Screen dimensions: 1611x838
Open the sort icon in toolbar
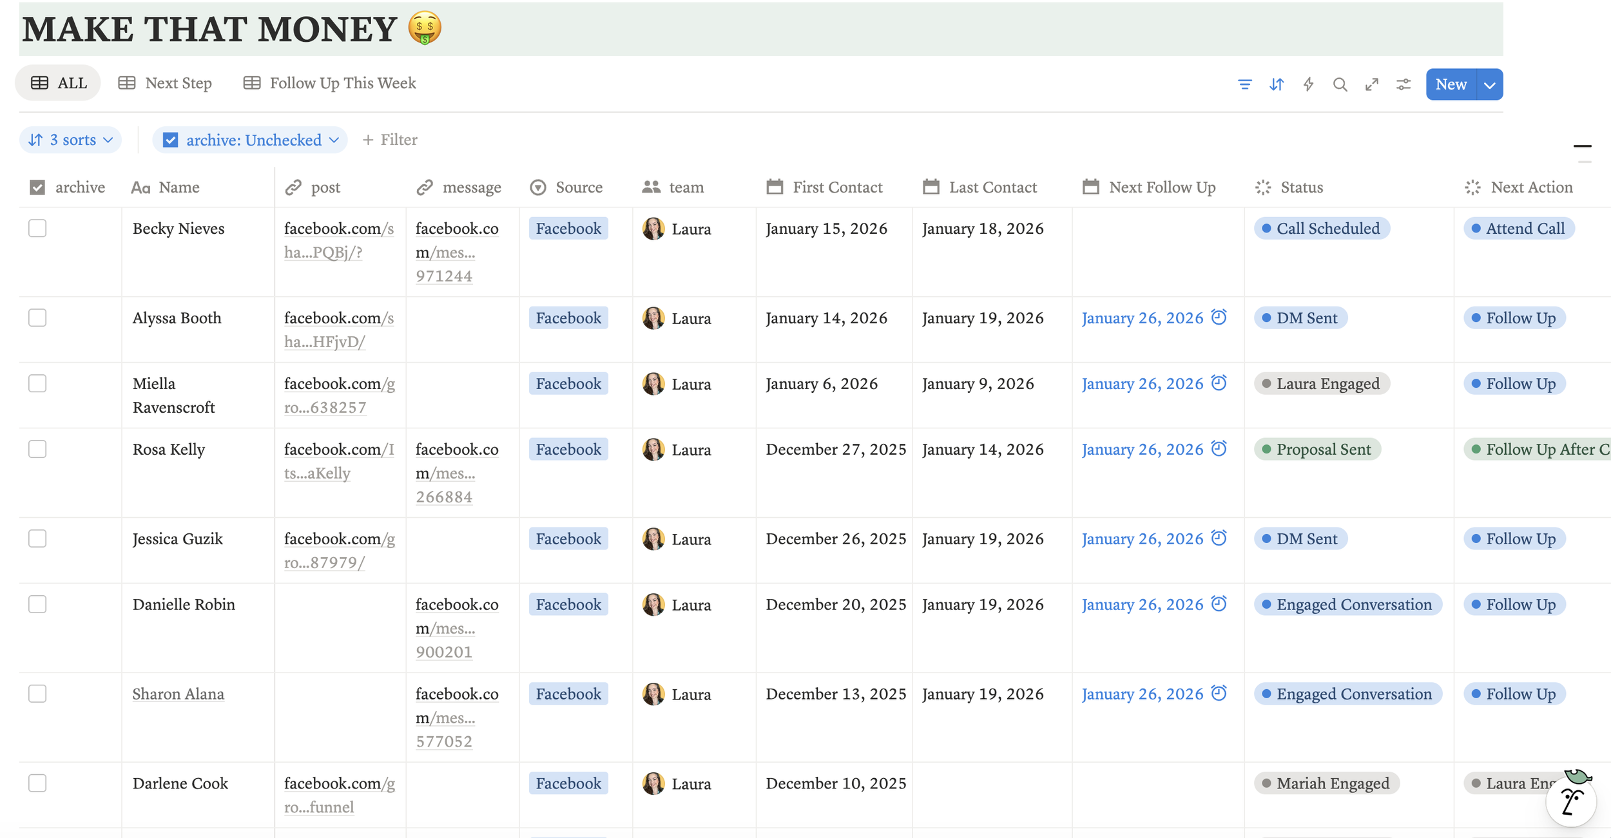(1276, 84)
